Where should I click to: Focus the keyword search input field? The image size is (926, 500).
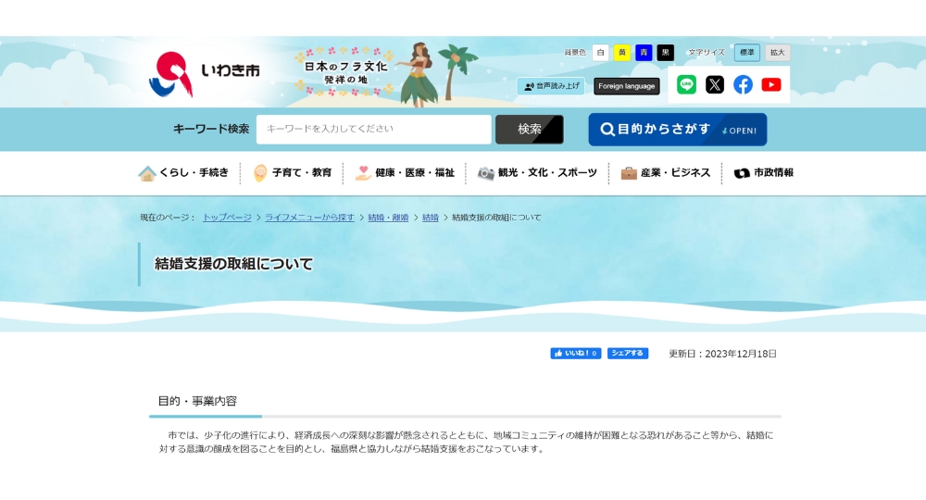coord(374,130)
